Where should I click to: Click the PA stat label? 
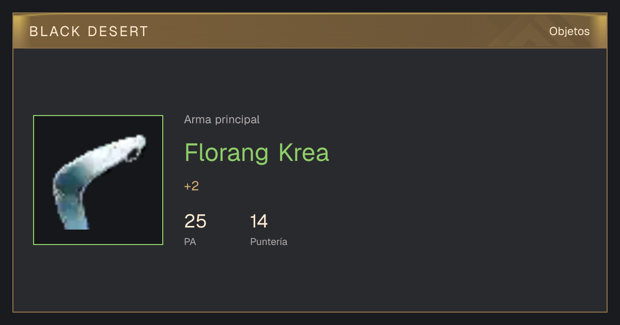190,241
